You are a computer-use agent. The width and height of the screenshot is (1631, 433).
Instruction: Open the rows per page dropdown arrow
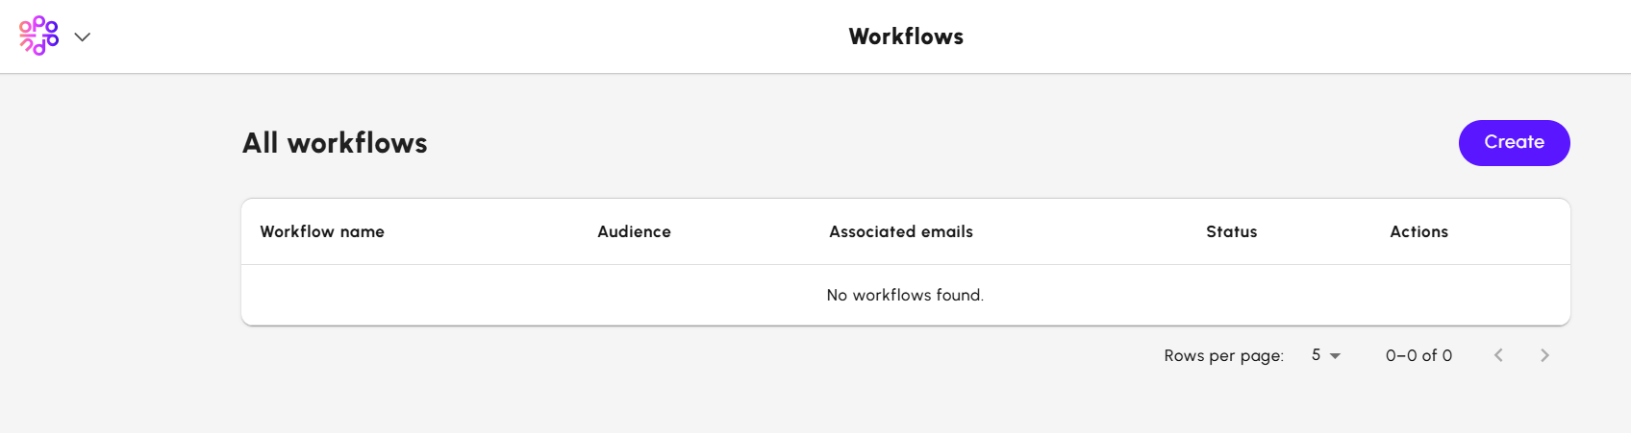click(x=1335, y=356)
